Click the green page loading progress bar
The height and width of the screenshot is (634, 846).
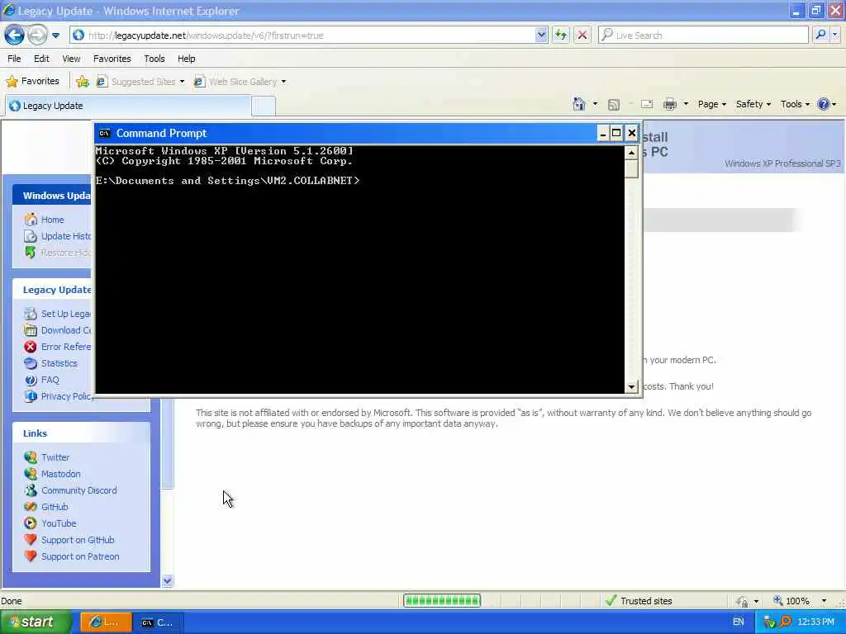442,601
